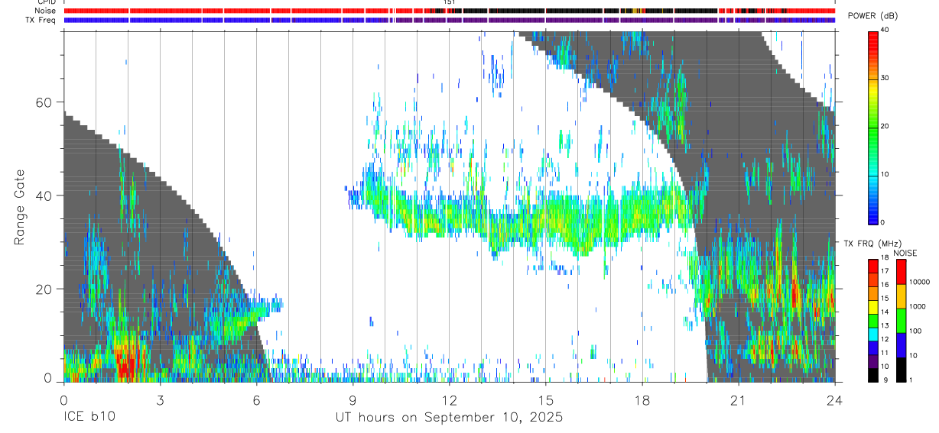The height and width of the screenshot is (433, 939).
Task: Click the POWER (dB) colorbar title
Action: (872, 17)
